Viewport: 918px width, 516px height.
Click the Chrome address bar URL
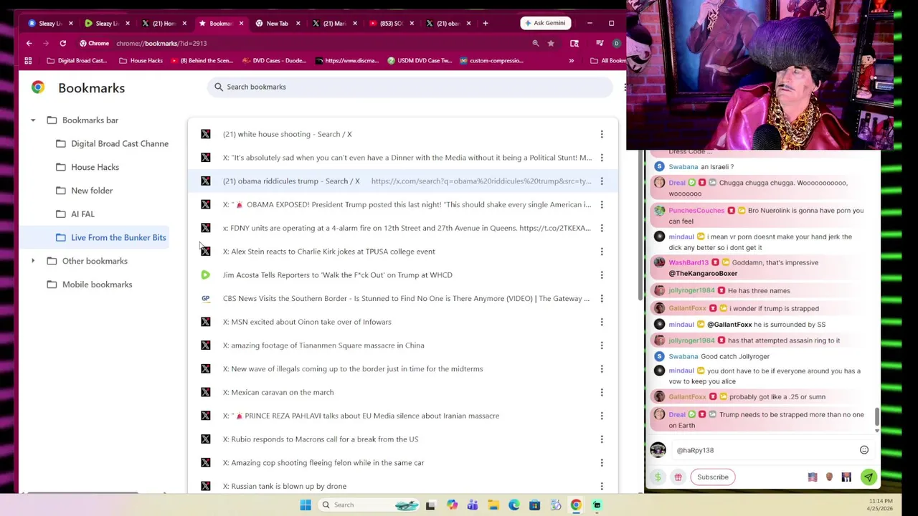[161, 44]
